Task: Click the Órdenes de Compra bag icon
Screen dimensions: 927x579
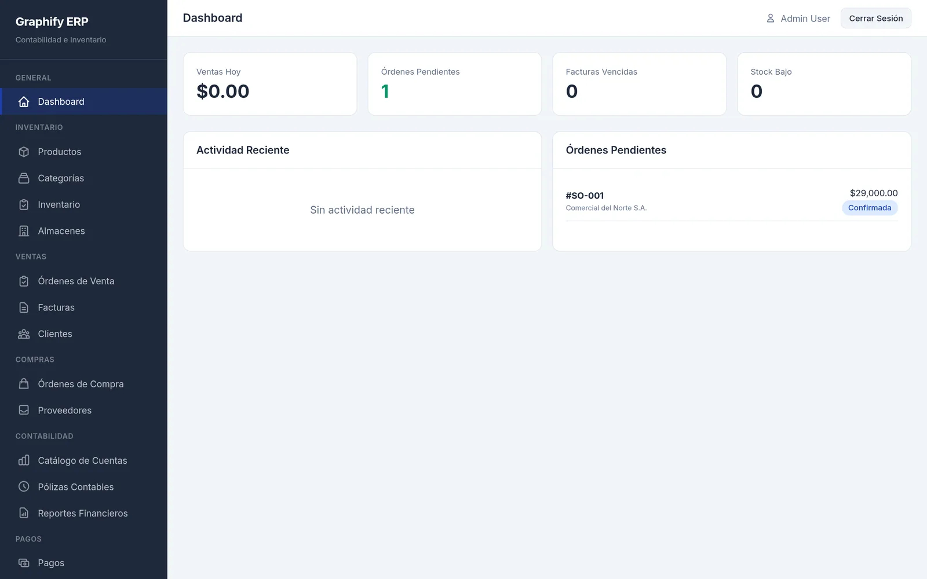Action: click(x=24, y=384)
